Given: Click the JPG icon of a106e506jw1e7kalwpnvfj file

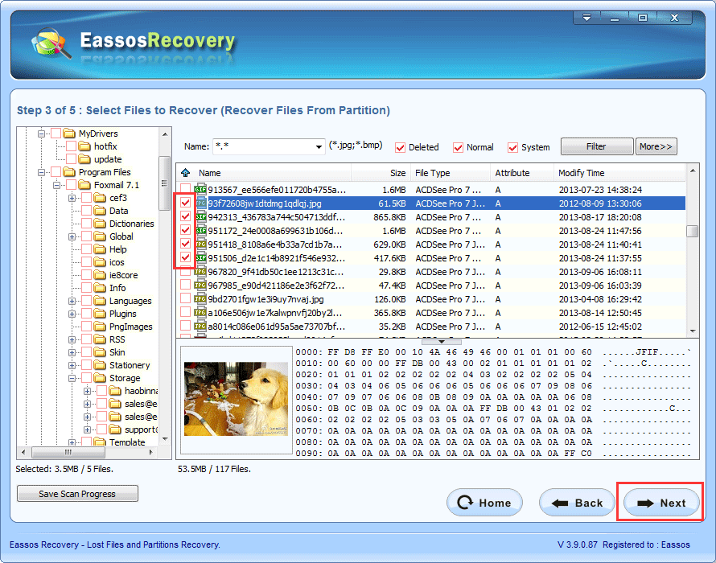Looking at the screenshot, I should (x=200, y=313).
